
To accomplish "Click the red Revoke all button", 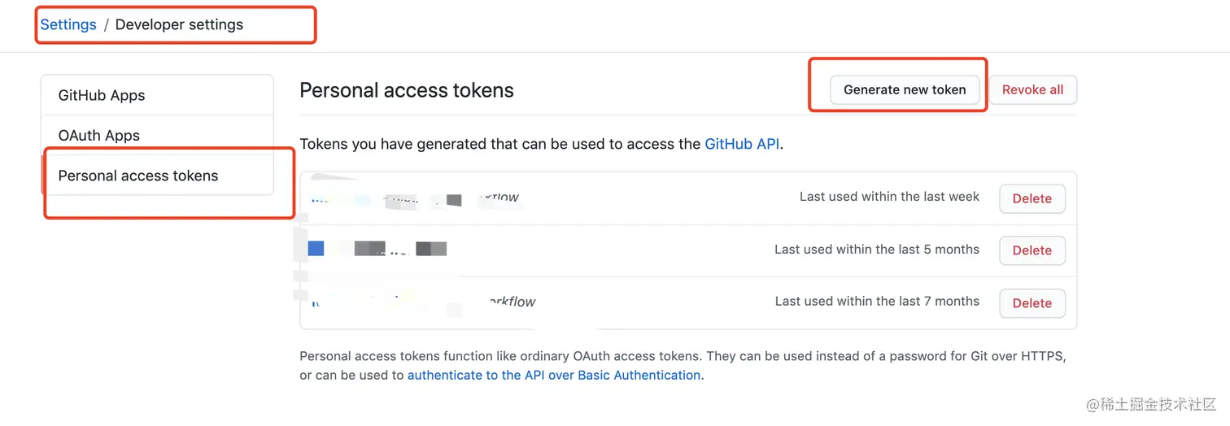I will pos(1032,90).
